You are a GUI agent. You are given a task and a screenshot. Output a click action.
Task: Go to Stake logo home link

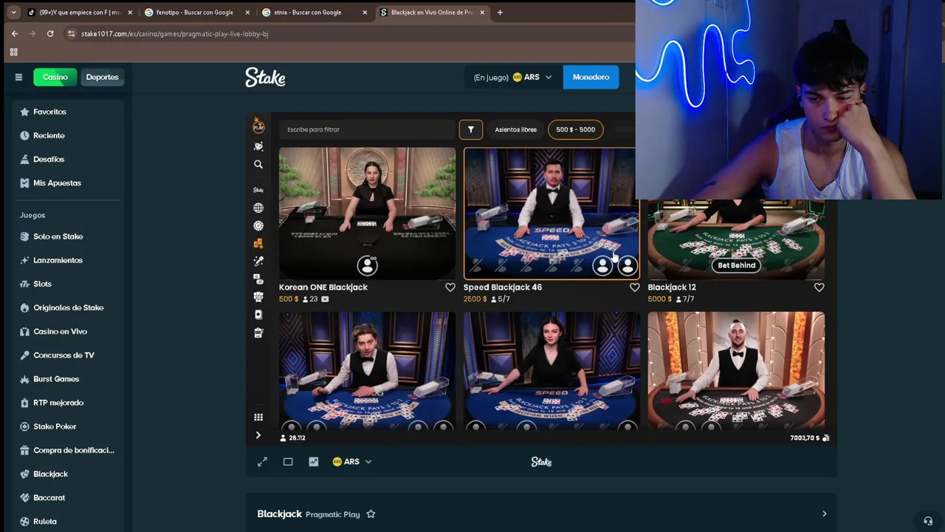pyautogui.click(x=265, y=78)
